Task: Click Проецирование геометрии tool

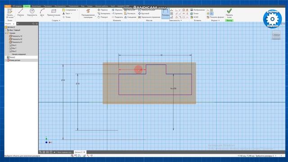Action: coord(88,13)
